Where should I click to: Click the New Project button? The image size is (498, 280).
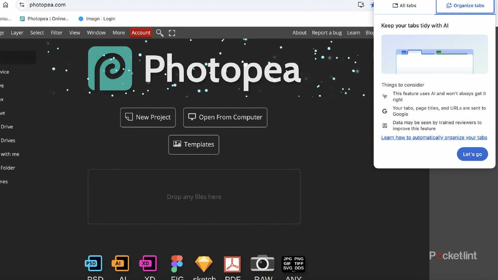tap(148, 117)
